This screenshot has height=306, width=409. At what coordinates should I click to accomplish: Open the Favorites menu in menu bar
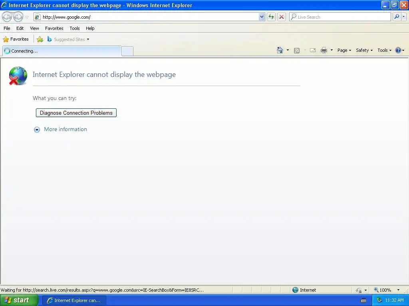click(x=54, y=28)
